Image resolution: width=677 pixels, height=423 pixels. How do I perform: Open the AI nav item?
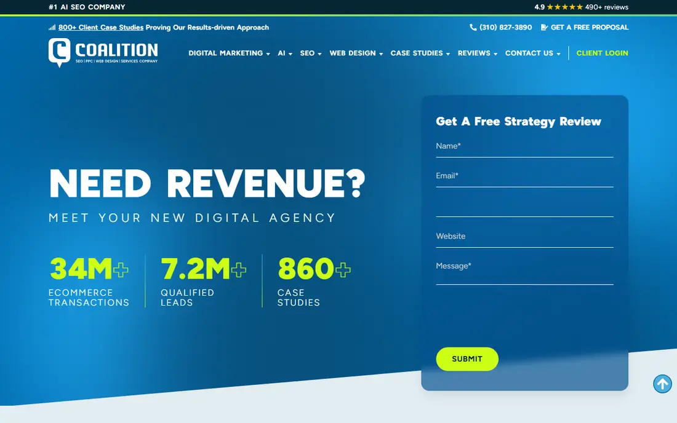point(281,53)
